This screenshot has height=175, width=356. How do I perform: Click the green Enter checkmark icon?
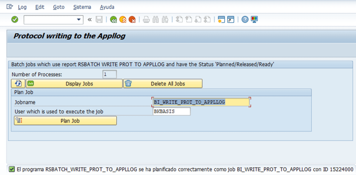click(15, 20)
